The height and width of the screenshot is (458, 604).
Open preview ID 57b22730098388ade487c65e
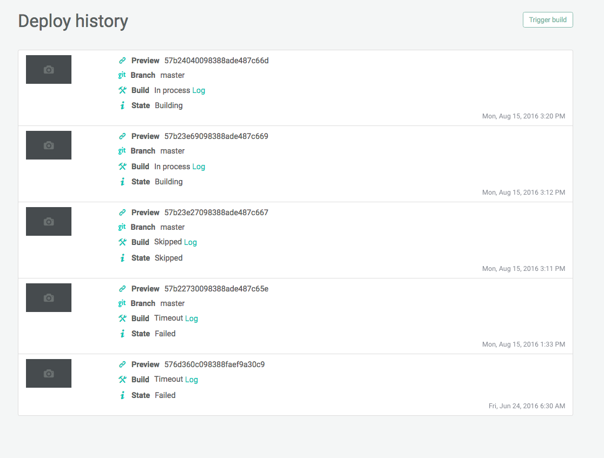pyautogui.click(x=216, y=289)
